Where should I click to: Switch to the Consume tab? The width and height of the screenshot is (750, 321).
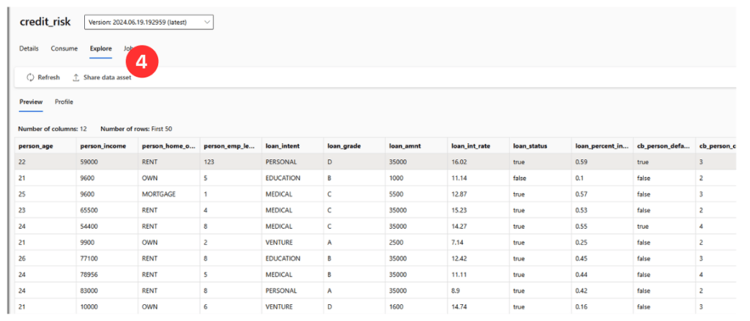64,49
